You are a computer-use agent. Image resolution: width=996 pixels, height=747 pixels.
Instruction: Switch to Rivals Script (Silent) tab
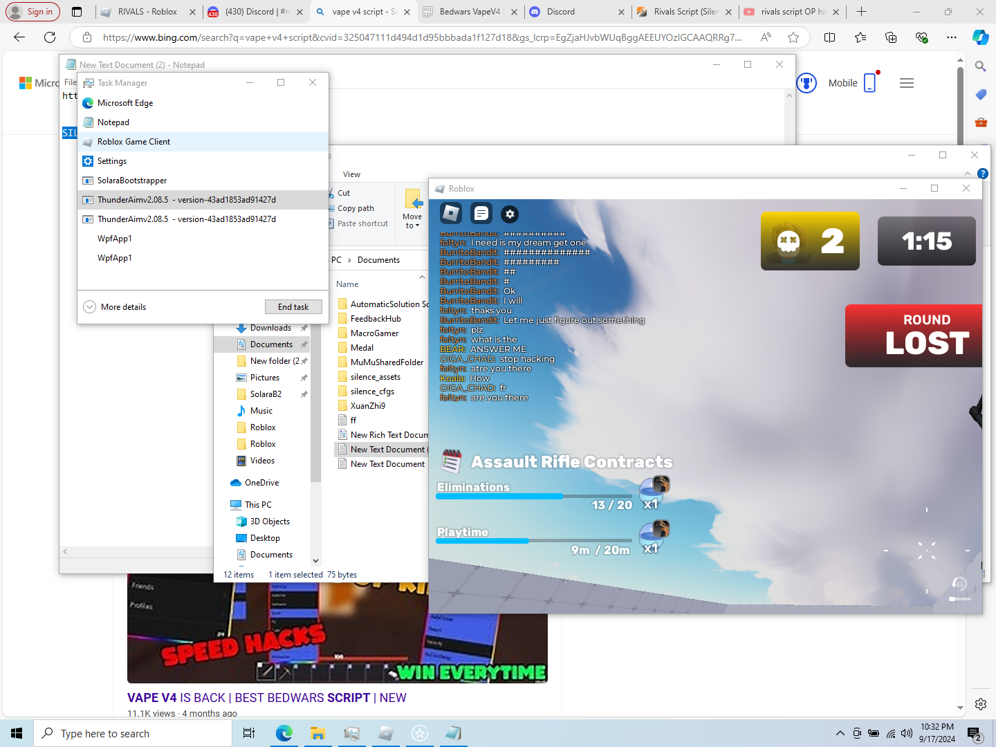click(685, 12)
